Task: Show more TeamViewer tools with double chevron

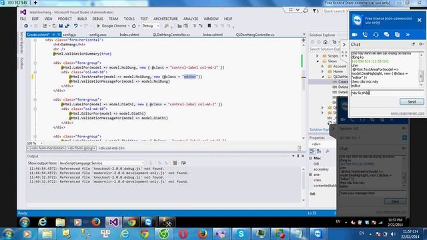Action: [408, 35]
